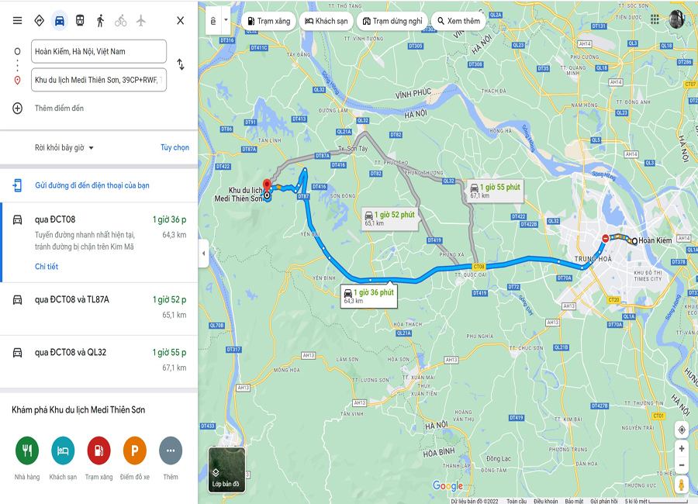
Task: Switch to walking directions icon
Action: [100, 20]
